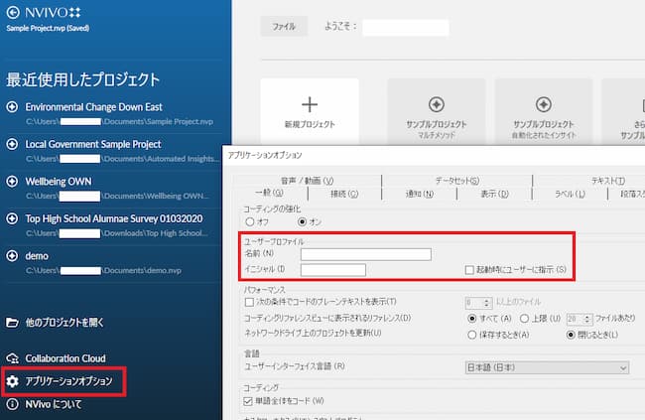Click the info icon for NVivo について
The height and width of the screenshot is (420, 645).
(x=12, y=404)
